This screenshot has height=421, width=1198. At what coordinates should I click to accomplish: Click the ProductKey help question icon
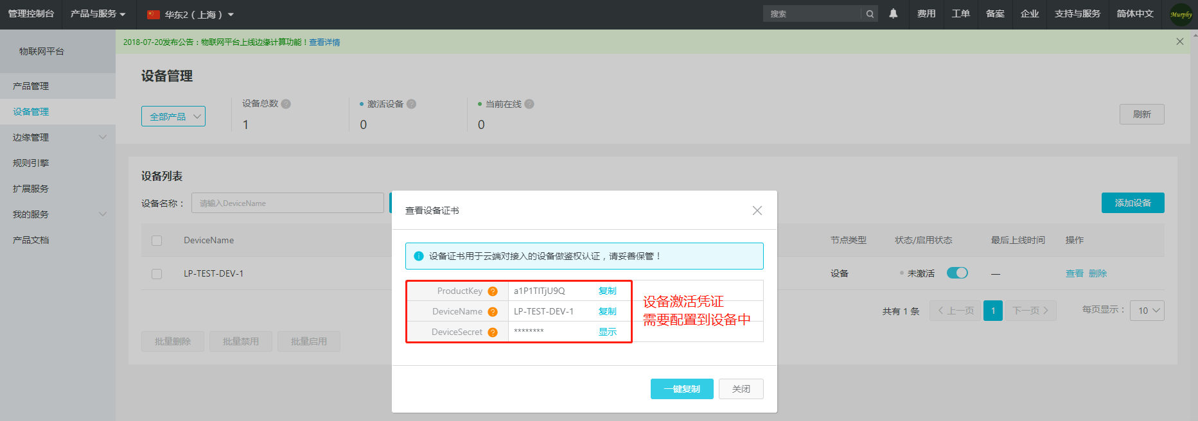click(493, 291)
